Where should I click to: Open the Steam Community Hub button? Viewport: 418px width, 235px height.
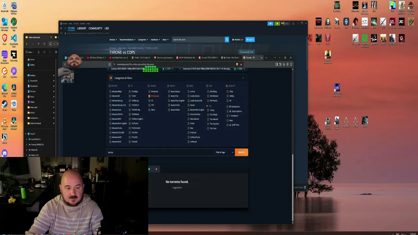click(247, 52)
